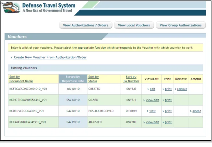Edit the KCFTCARSONCO101010_V01 voucher
Viewport: 212px width, 147px height.
(153, 89)
